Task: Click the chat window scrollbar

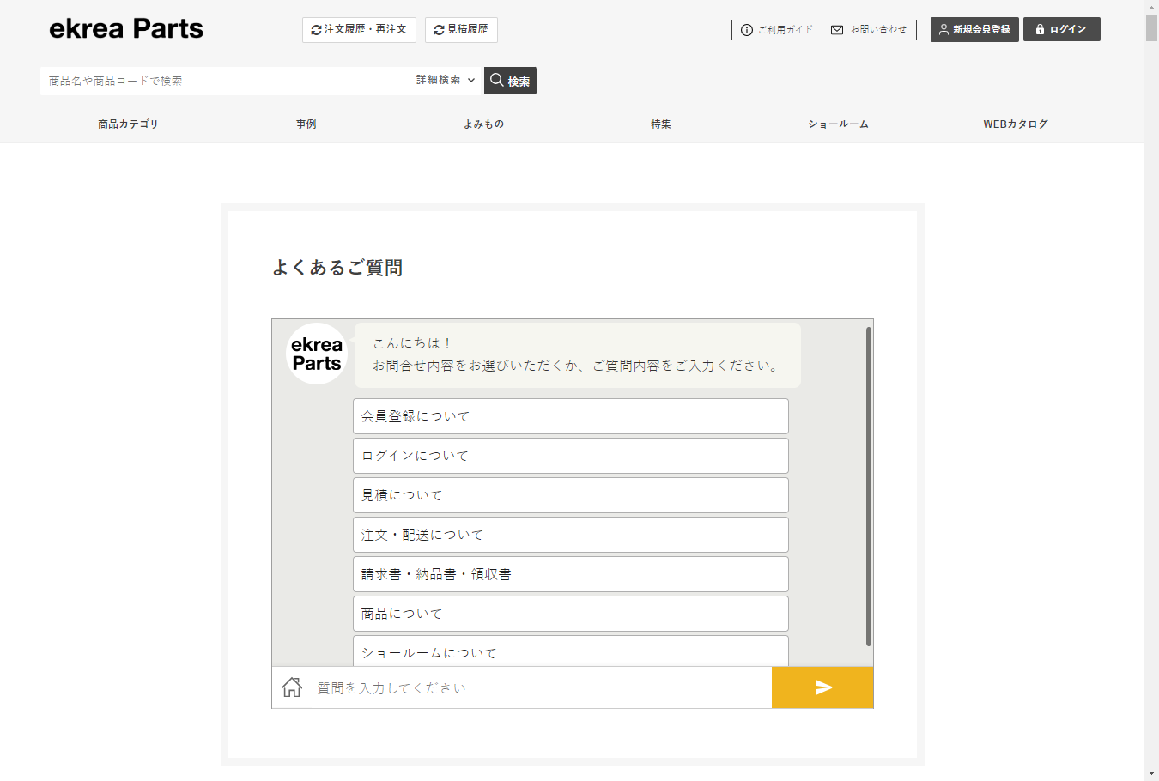Action: 869,486
